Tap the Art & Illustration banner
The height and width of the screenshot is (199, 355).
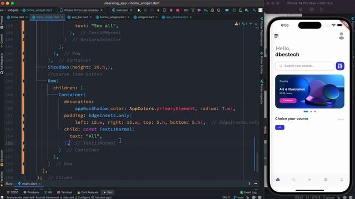click(310, 91)
